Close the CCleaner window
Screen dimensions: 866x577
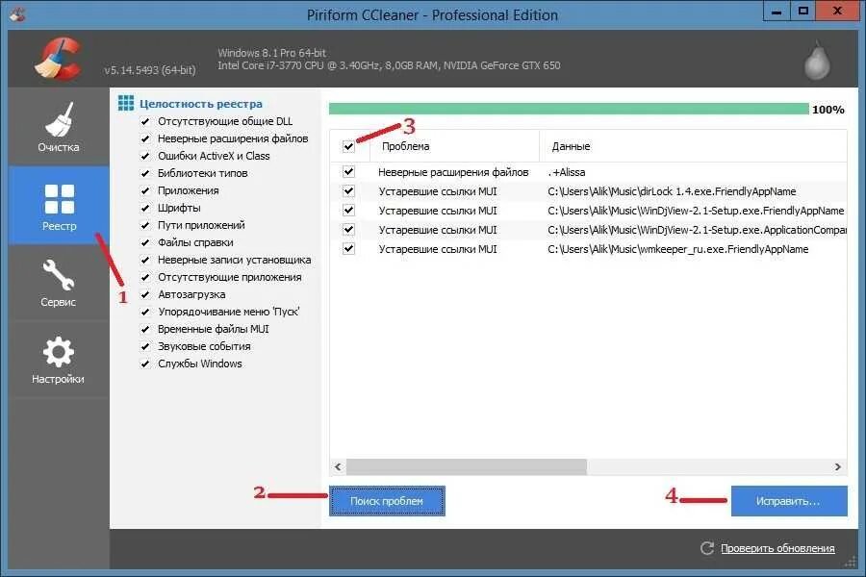(x=837, y=11)
